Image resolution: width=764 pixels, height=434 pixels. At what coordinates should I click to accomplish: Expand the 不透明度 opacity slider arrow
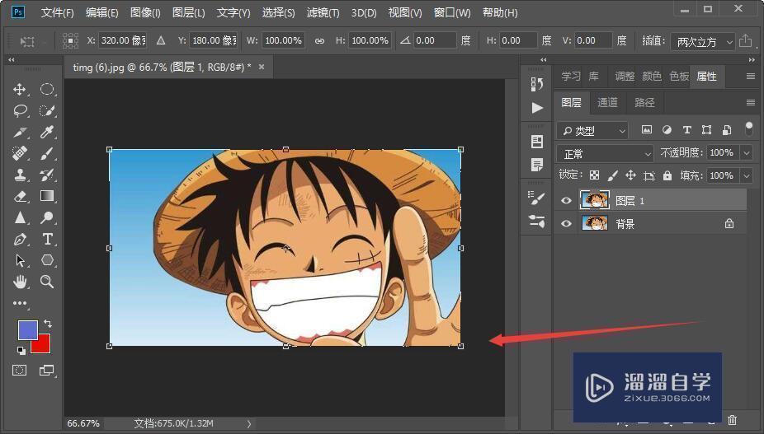tap(747, 153)
